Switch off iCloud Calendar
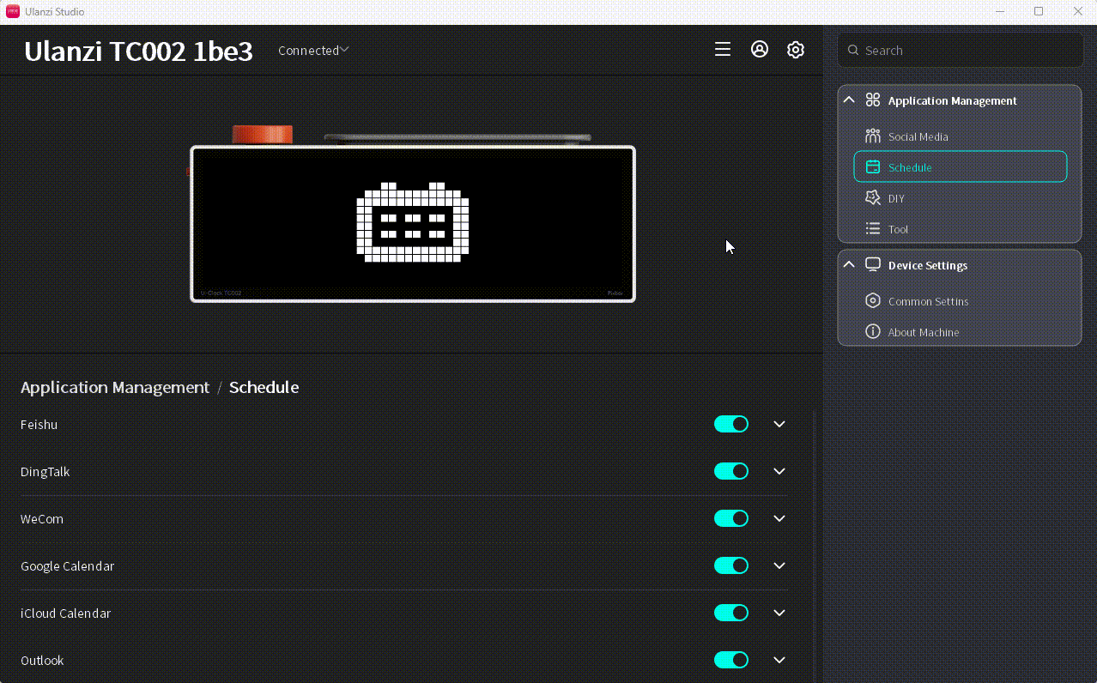Image resolution: width=1097 pixels, height=683 pixels. [731, 613]
